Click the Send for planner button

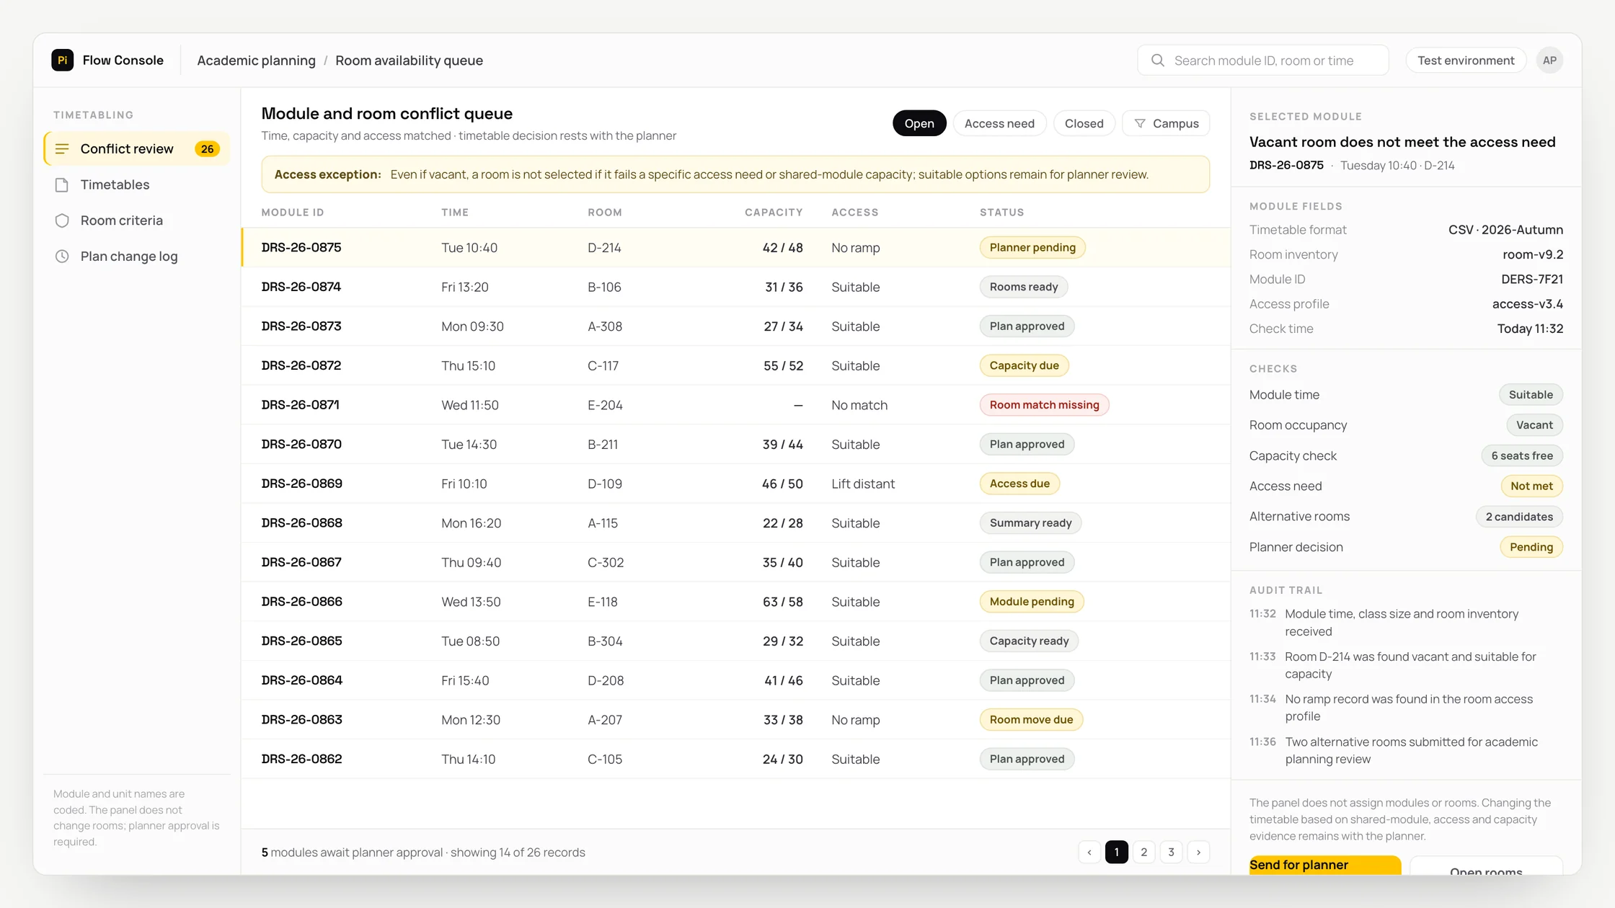coord(1324,865)
